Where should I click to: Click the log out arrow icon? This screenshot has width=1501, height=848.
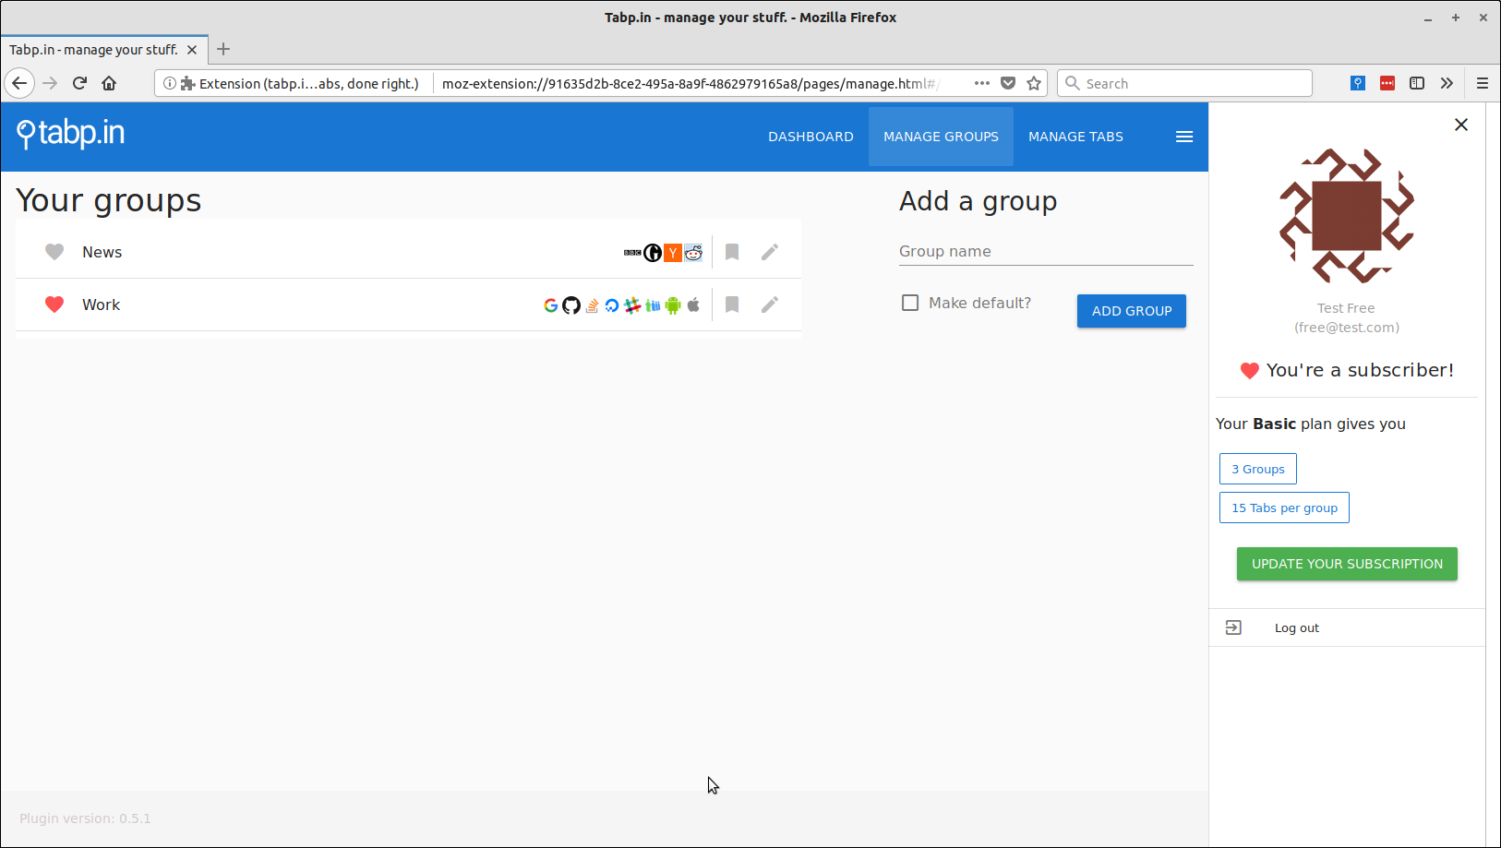tap(1233, 627)
